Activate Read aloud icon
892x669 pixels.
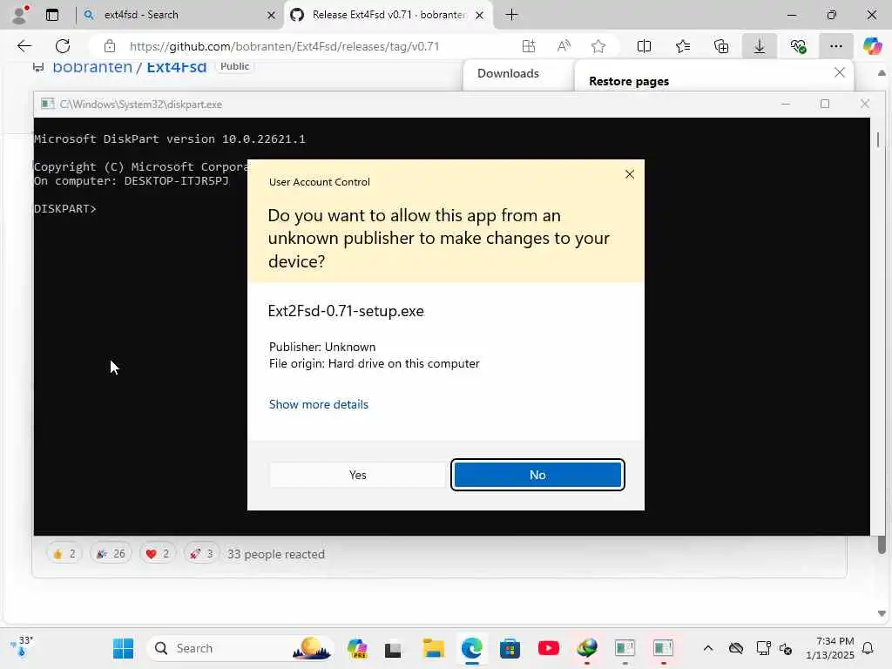pos(564,46)
